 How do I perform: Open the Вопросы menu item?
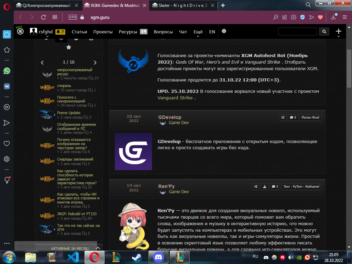pyautogui.click(x=163, y=32)
